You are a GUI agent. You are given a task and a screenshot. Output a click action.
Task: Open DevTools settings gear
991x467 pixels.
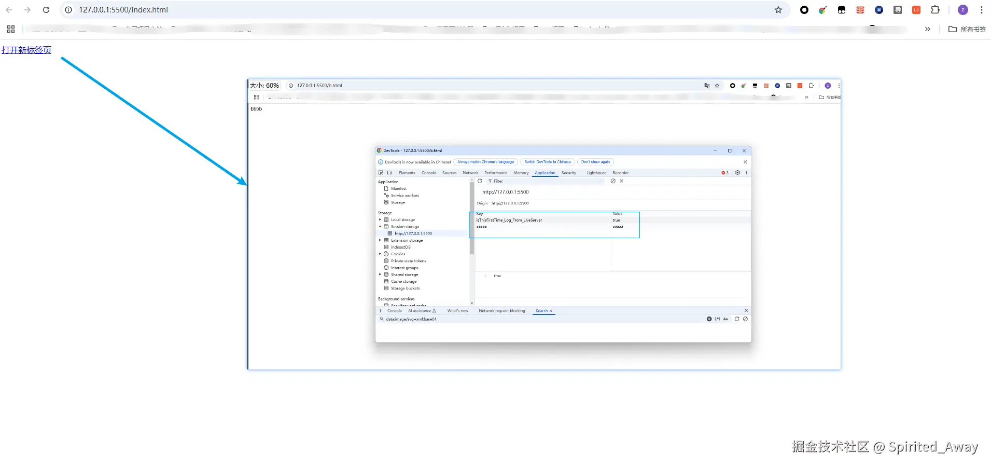click(737, 173)
